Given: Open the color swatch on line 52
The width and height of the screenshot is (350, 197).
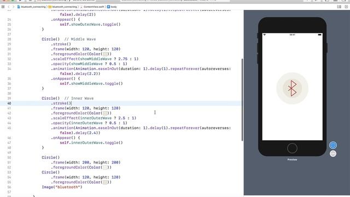Looking at the screenshot, I should click(x=105, y=167).
